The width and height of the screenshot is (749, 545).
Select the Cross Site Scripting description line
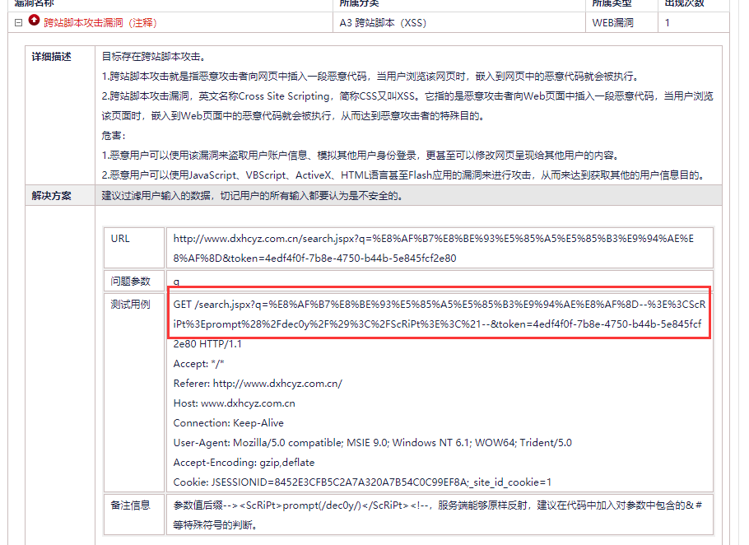click(407, 106)
